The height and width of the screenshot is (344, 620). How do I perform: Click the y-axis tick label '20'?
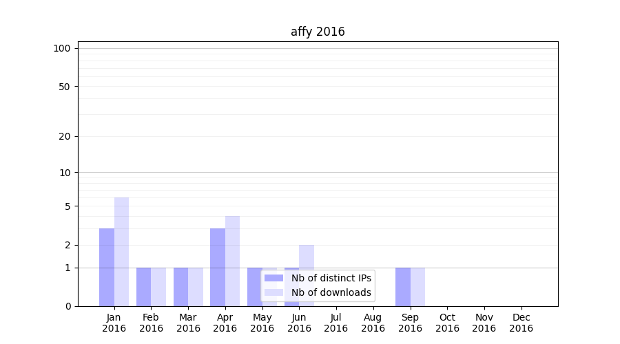(65, 136)
